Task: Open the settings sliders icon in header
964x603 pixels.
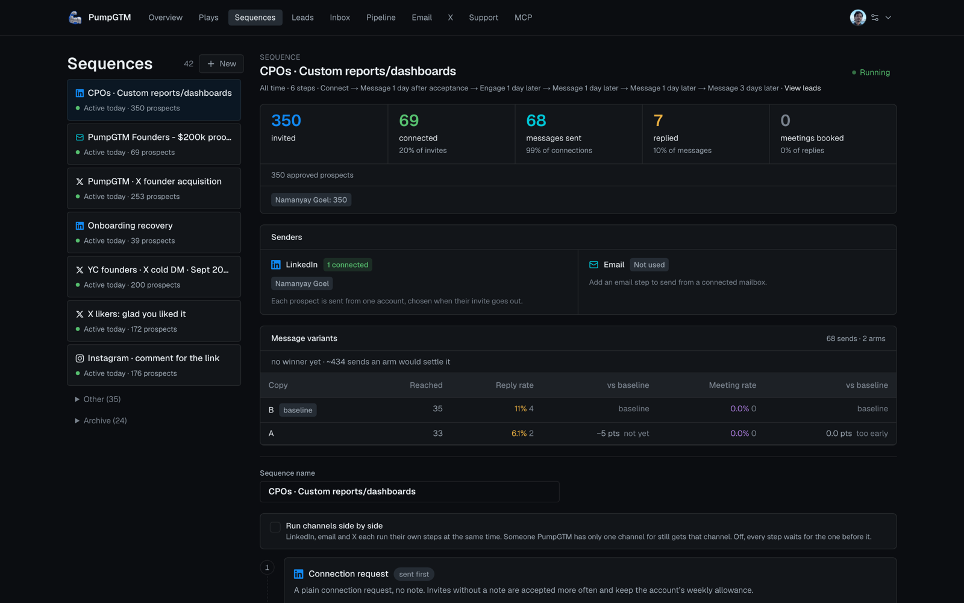Action: [x=875, y=17]
